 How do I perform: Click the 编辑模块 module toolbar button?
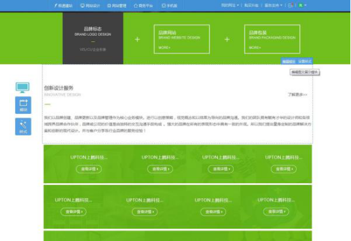click(x=289, y=62)
